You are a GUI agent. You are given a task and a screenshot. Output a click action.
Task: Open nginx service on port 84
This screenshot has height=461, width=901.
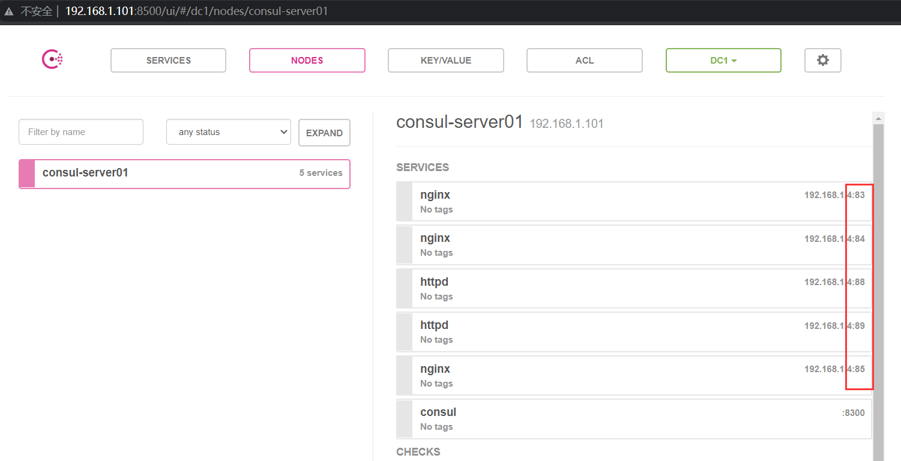(634, 245)
